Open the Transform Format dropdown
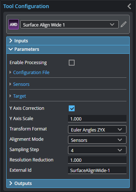 97,129
